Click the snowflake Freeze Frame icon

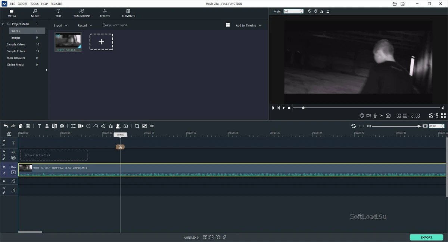(62, 126)
